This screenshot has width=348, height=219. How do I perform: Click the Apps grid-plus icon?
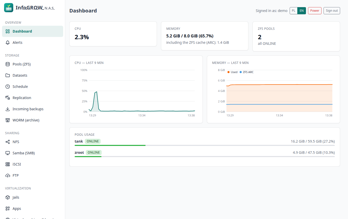point(8,209)
